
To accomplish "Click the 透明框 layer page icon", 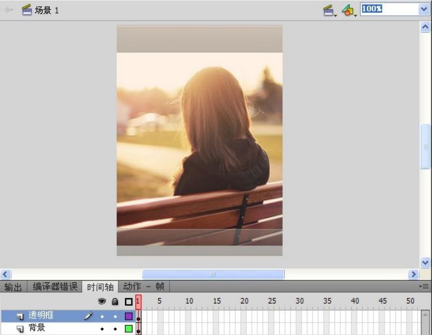I will 20,316.
